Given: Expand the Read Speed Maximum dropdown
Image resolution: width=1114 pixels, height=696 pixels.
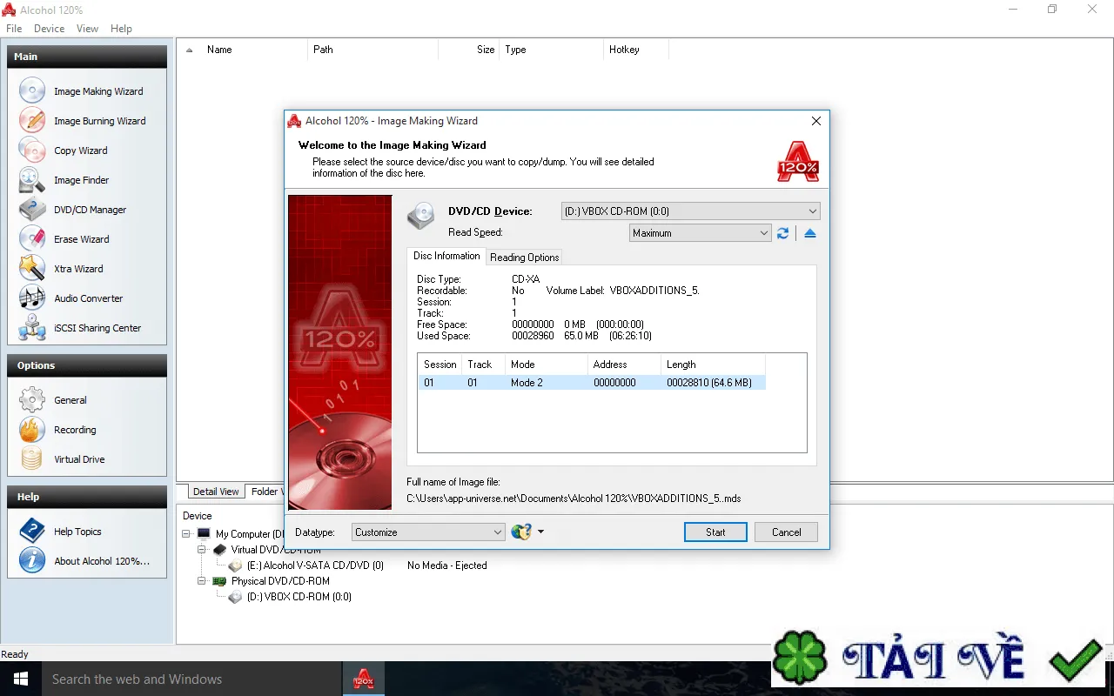Looking at the screenshot, I should [701, 233].
